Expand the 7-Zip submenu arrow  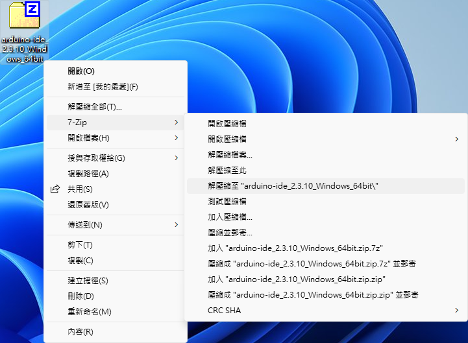point(177,123)
